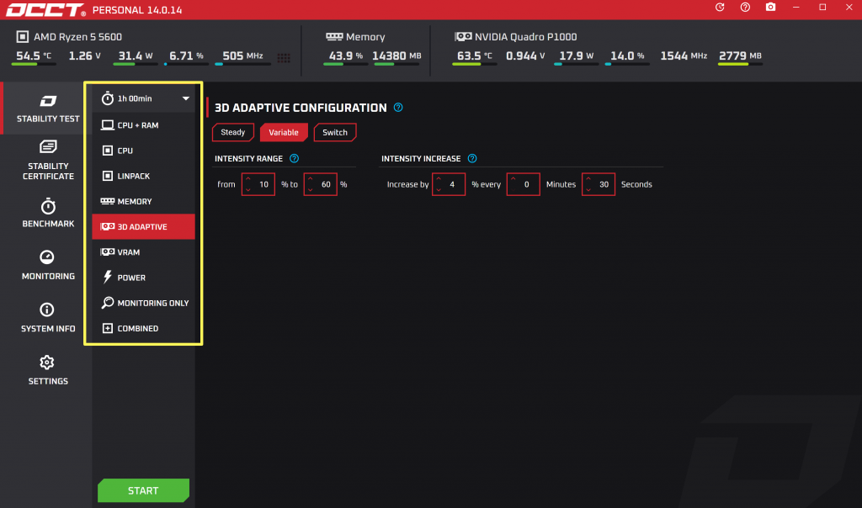Select the Monitoring Only option

pos(143,303)
